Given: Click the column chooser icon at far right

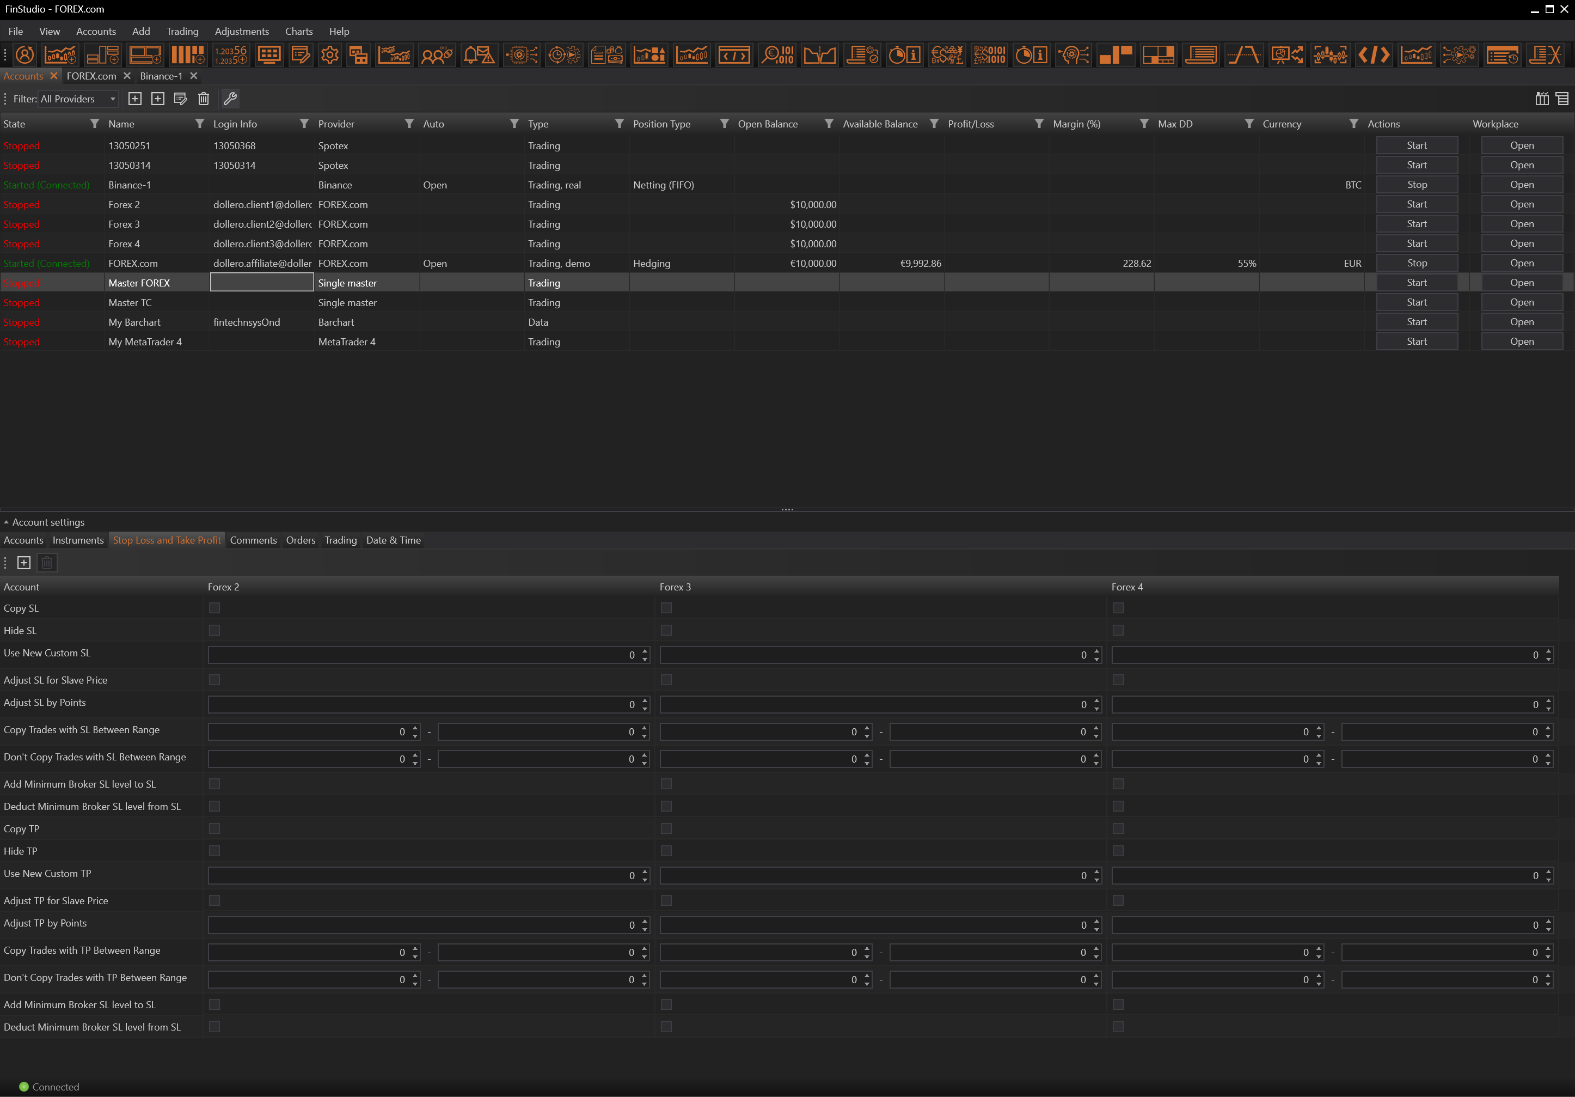Looking at the screenshot, I should [x=1542, y=99].
